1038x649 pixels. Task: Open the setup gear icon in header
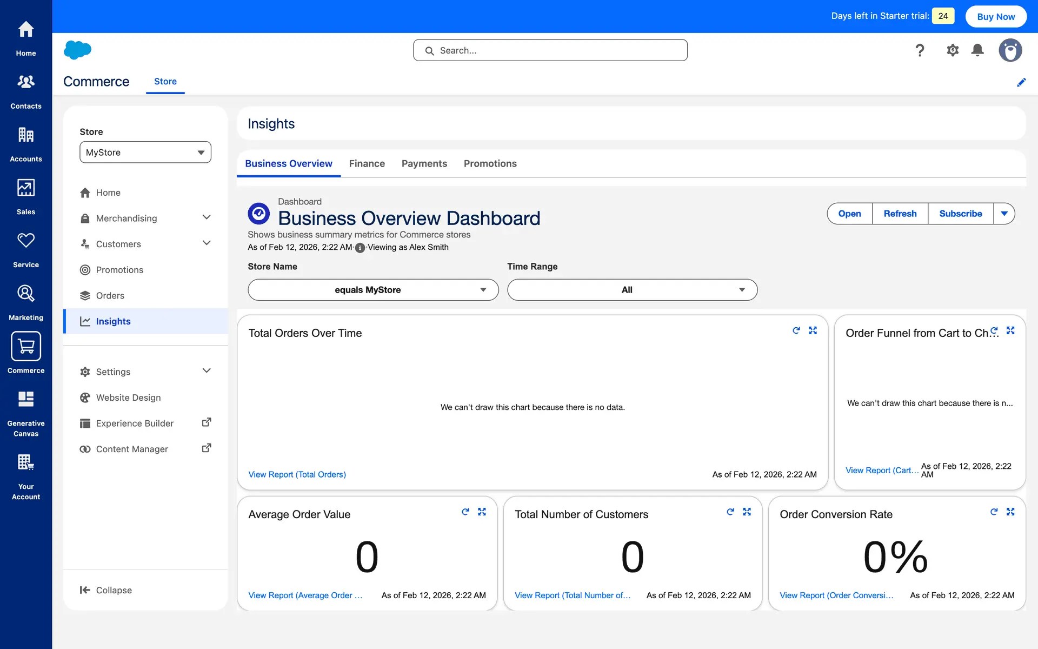[952, 50]
